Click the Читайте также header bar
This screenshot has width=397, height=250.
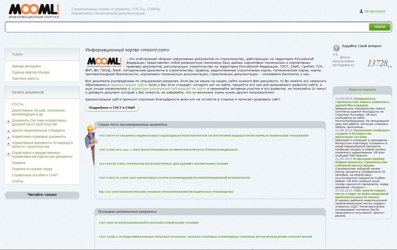(x=42, y=195)
